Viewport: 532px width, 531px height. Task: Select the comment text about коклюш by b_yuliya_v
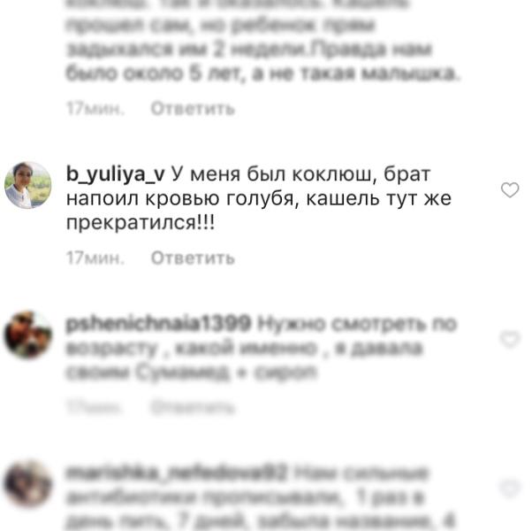tap(259, 198)
